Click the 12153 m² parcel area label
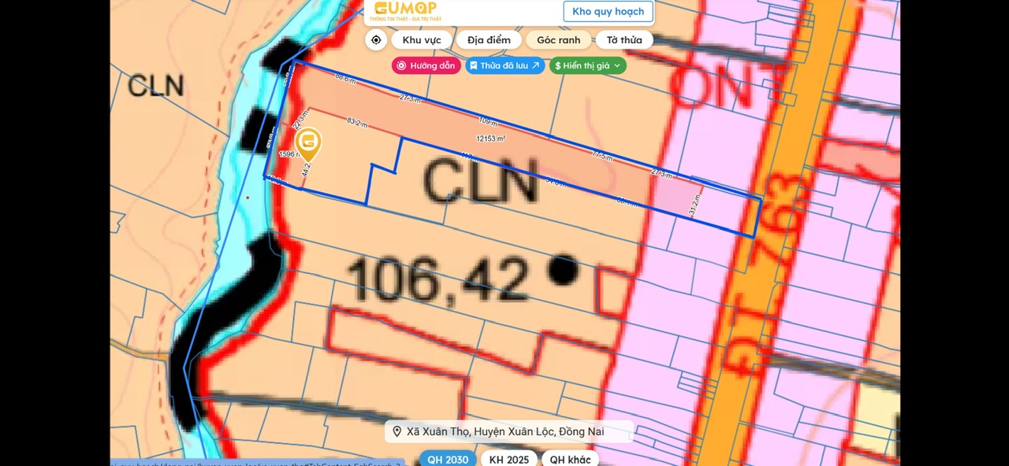This screenshot has width=1009, height=466. [490, 139]
